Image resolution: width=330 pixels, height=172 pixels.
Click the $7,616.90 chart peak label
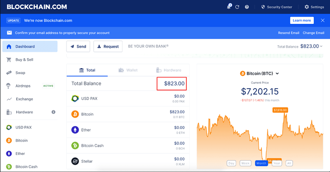click(x=280, y=110)
